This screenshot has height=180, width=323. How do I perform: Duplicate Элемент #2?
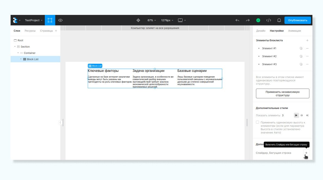click(x=301, y=56)
